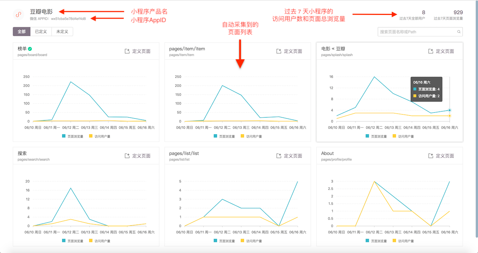Screen dimensions: 478x253
Task: Click 定义页面 plus icon on pages/list/list card
Action: [279, 156]
